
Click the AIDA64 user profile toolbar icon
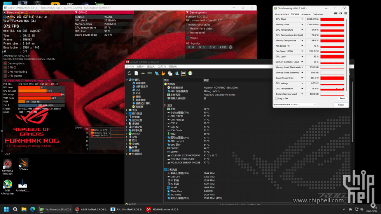click(177, 73)
